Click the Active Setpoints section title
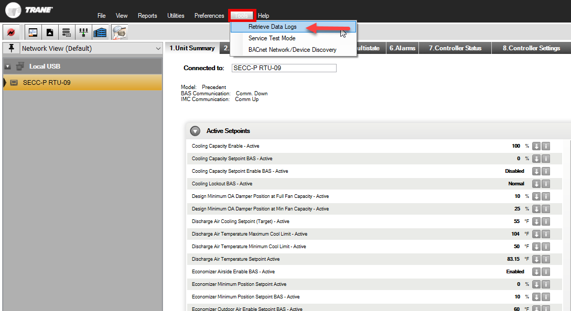 228,131
